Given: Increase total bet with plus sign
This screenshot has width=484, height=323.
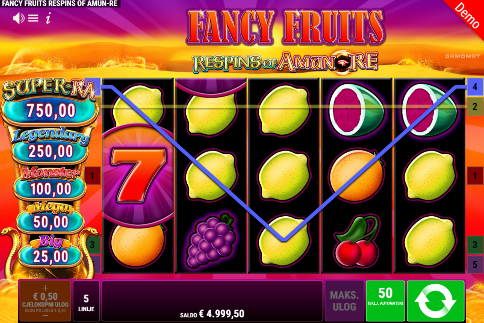Looking at the screenshot, I should click(x=45, y=288).
